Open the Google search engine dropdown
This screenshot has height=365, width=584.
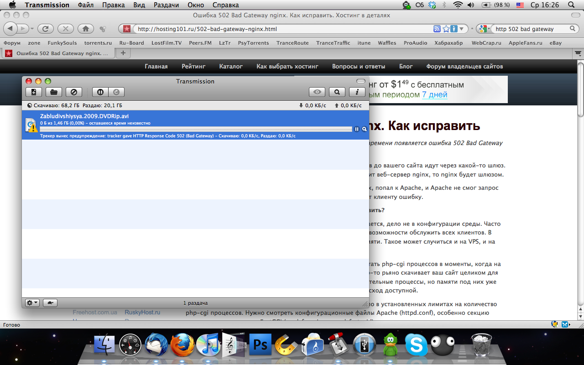pyautogui.click(x=484, y=29)
